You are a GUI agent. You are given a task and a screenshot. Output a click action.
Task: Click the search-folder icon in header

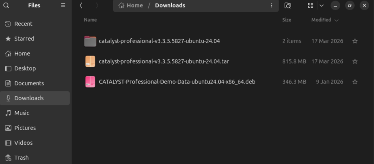point(288,5)
